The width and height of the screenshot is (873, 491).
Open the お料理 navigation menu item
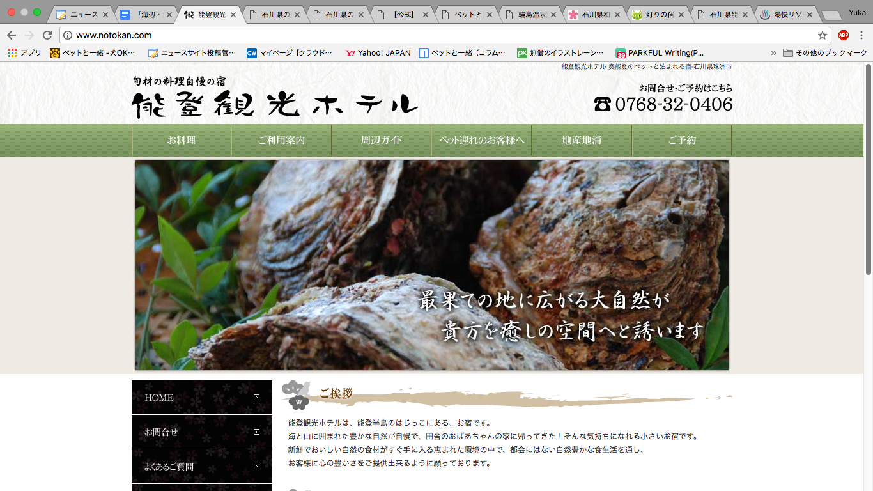pos(182,140)
